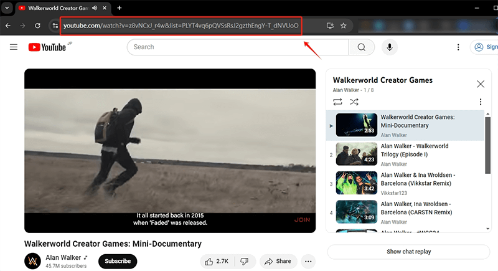
Task: Open Walkerworld Creator Games playlist title
Action: coord(383,80)
